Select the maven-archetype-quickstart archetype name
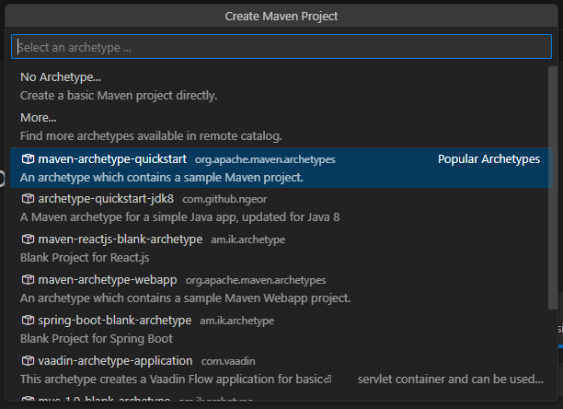 (111, 158)
